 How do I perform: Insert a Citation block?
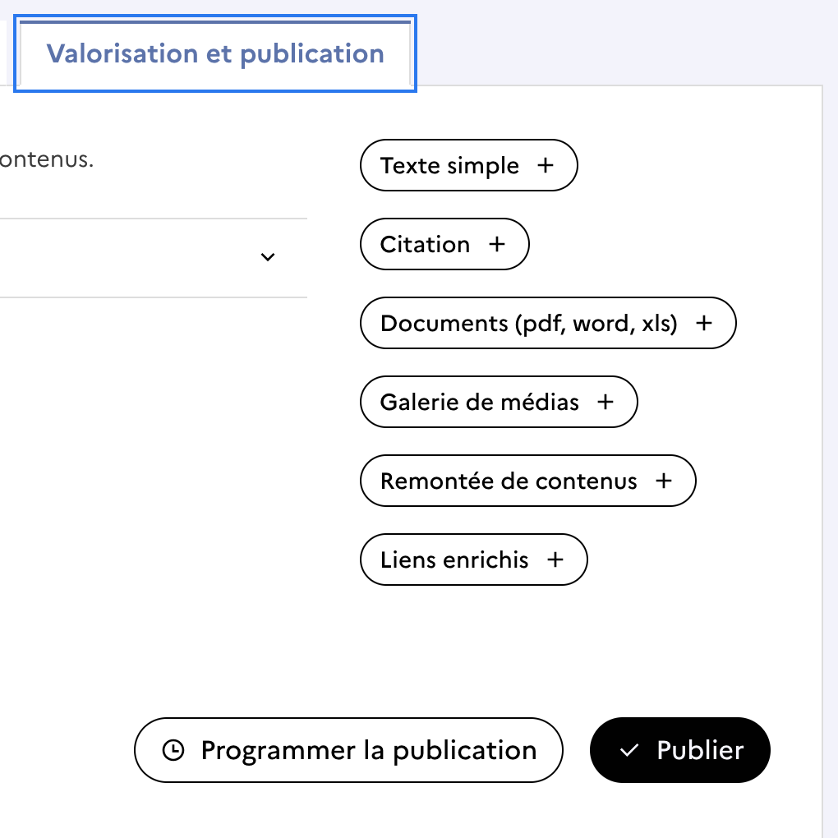point(426,244)
